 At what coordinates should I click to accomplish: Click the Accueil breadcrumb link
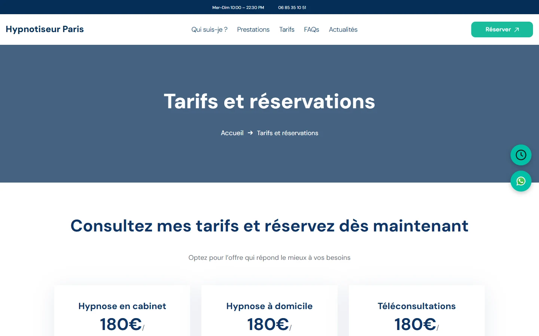click(x=232, y=133)
